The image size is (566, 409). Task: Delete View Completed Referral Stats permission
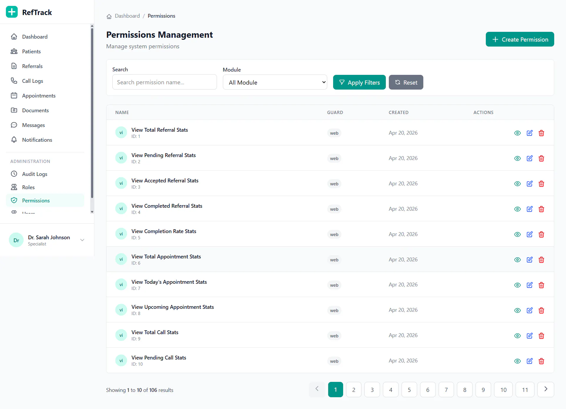pos(541,209)
